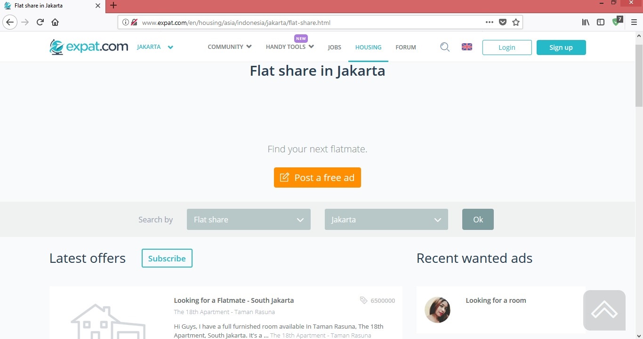Click Post a free ad button
Image resolution: width=643 pixels, height=339 pixels.
317,178
